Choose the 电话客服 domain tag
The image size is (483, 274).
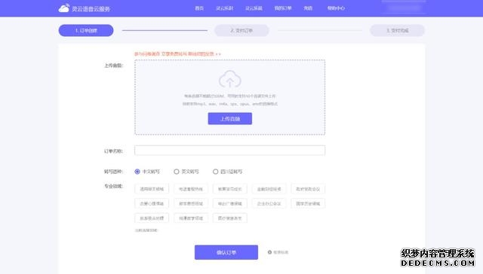(191, 189)
